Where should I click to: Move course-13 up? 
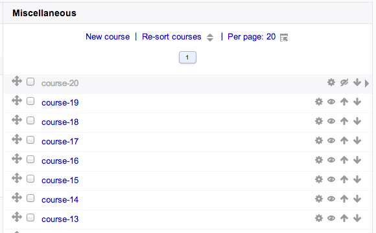[x=344, y=218]
